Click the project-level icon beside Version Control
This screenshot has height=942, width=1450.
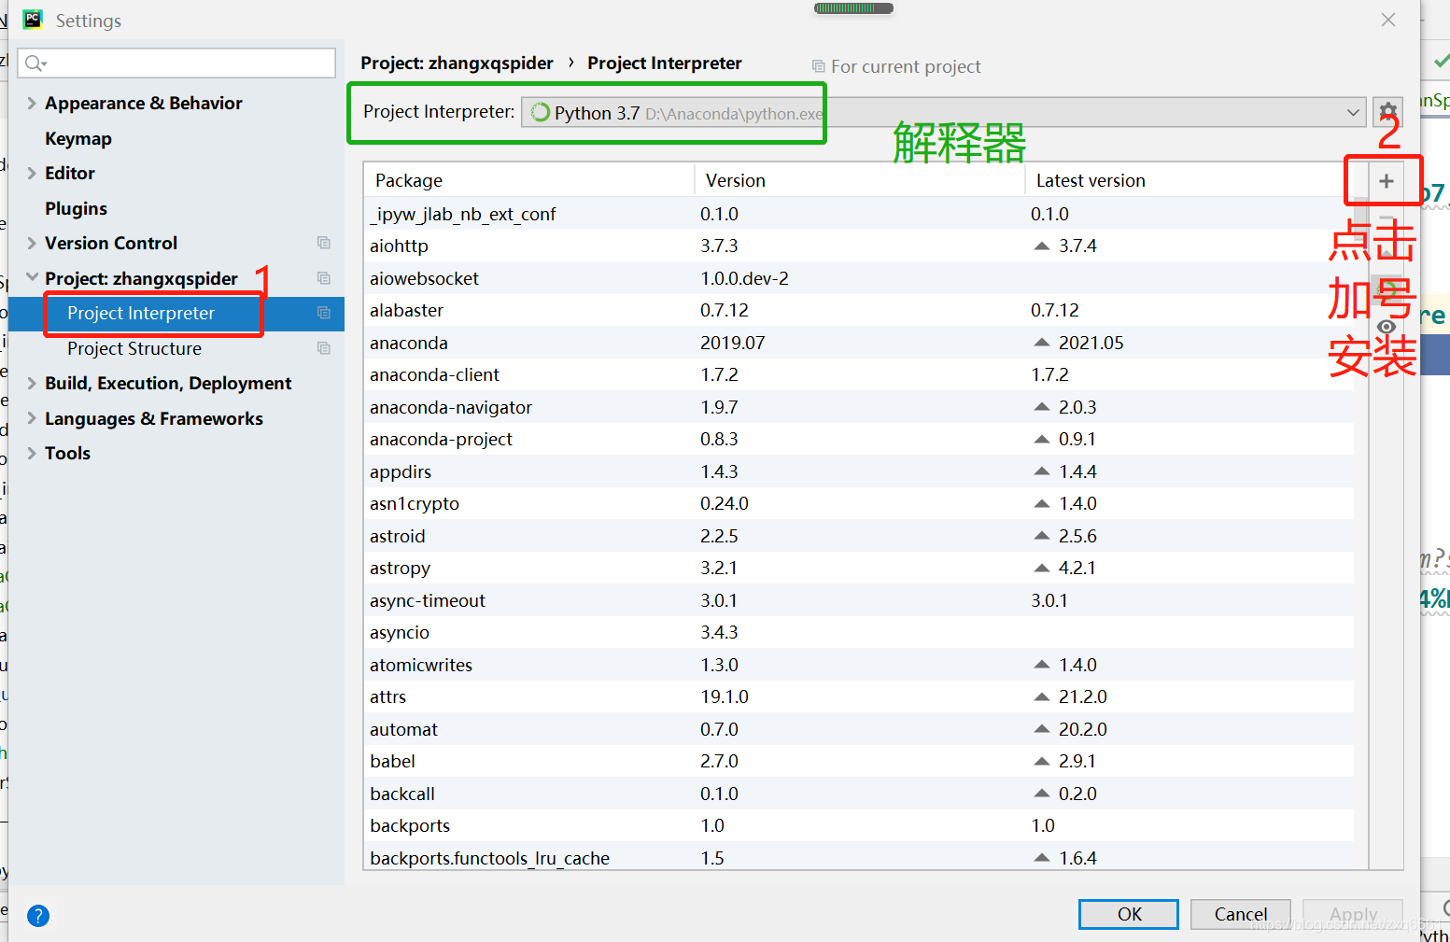pyautogui.click(x=324, y=243)
